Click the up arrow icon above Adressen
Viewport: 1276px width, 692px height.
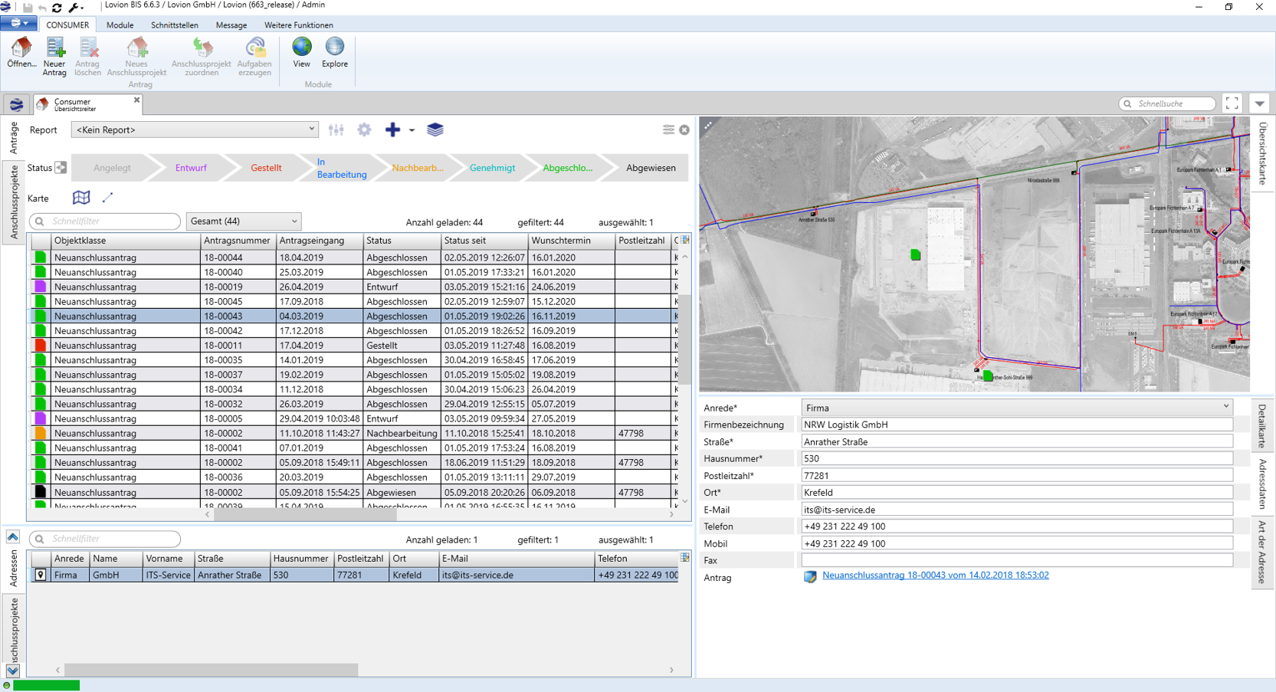[13, 536]
